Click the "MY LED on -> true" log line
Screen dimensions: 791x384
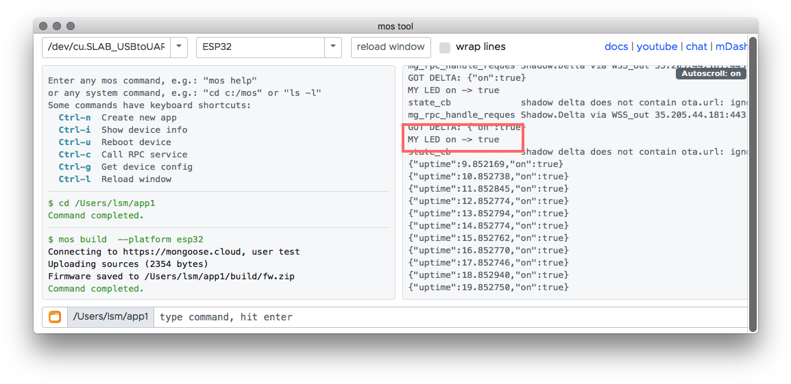[454, 140]
